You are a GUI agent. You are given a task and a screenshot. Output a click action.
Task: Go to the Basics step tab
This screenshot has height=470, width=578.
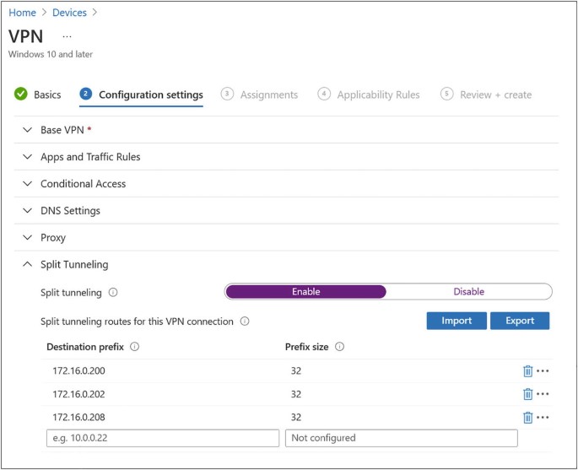pos(46,95)
